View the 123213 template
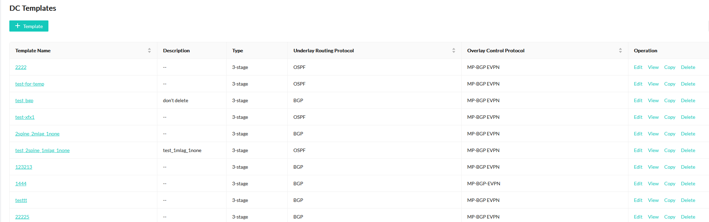This screenshot has height=222, width=709. point(653,167)
